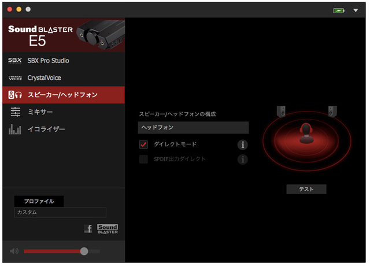Open the SBX Pro Studio section
Viewport: 370px width, 267px height.
pyautogui.click(x=64, y=61)
